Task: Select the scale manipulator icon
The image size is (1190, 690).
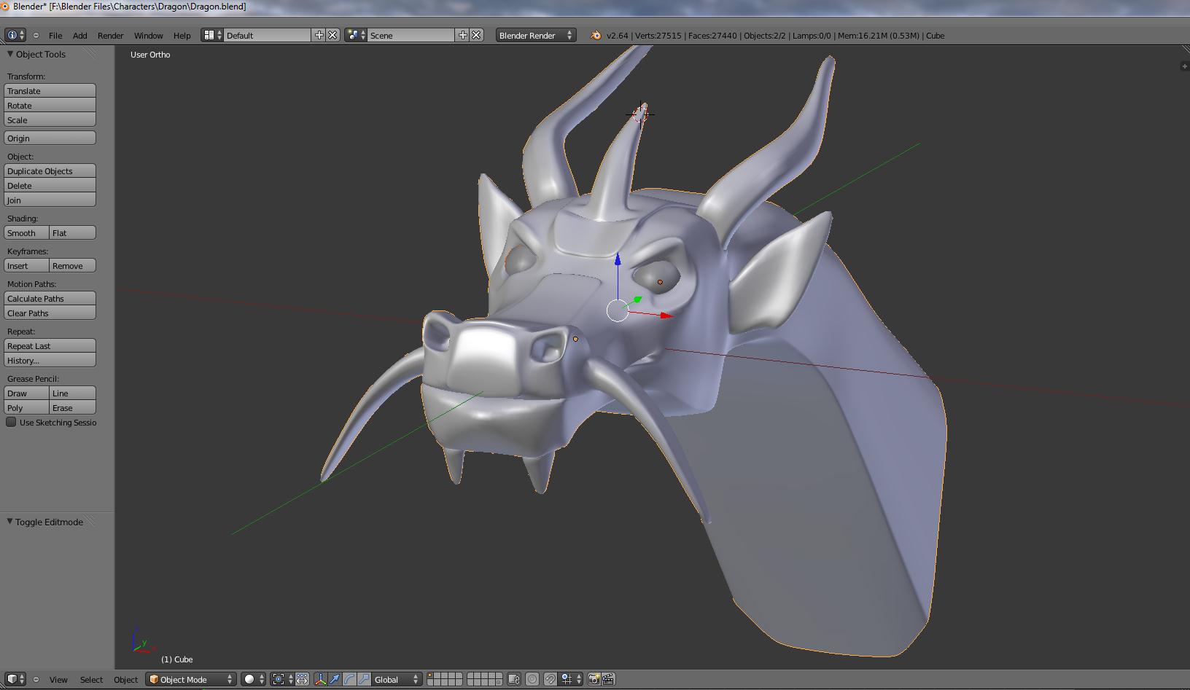Action: [x=364, y=679]
